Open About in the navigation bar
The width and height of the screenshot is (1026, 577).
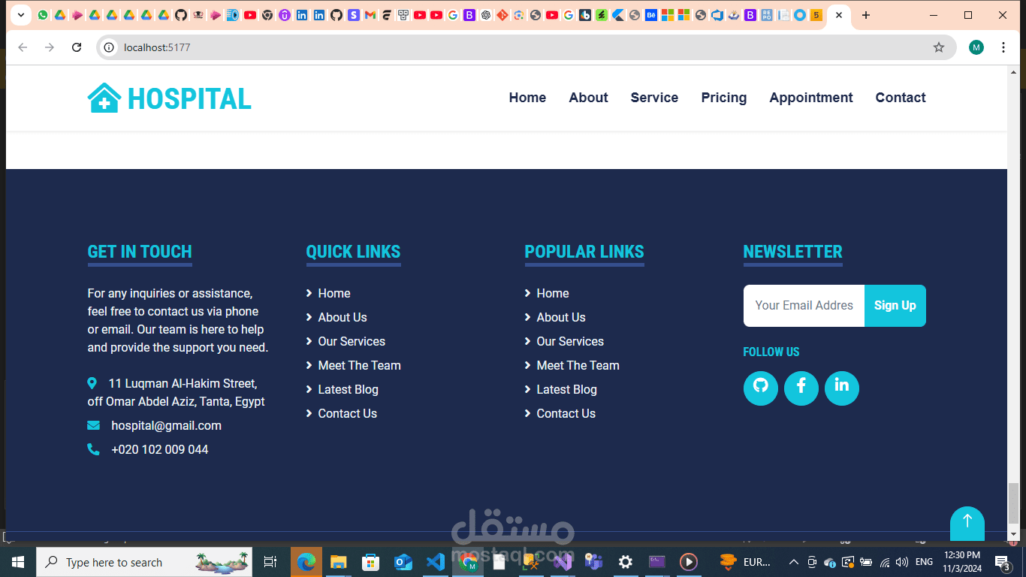(x=588, y=98)
